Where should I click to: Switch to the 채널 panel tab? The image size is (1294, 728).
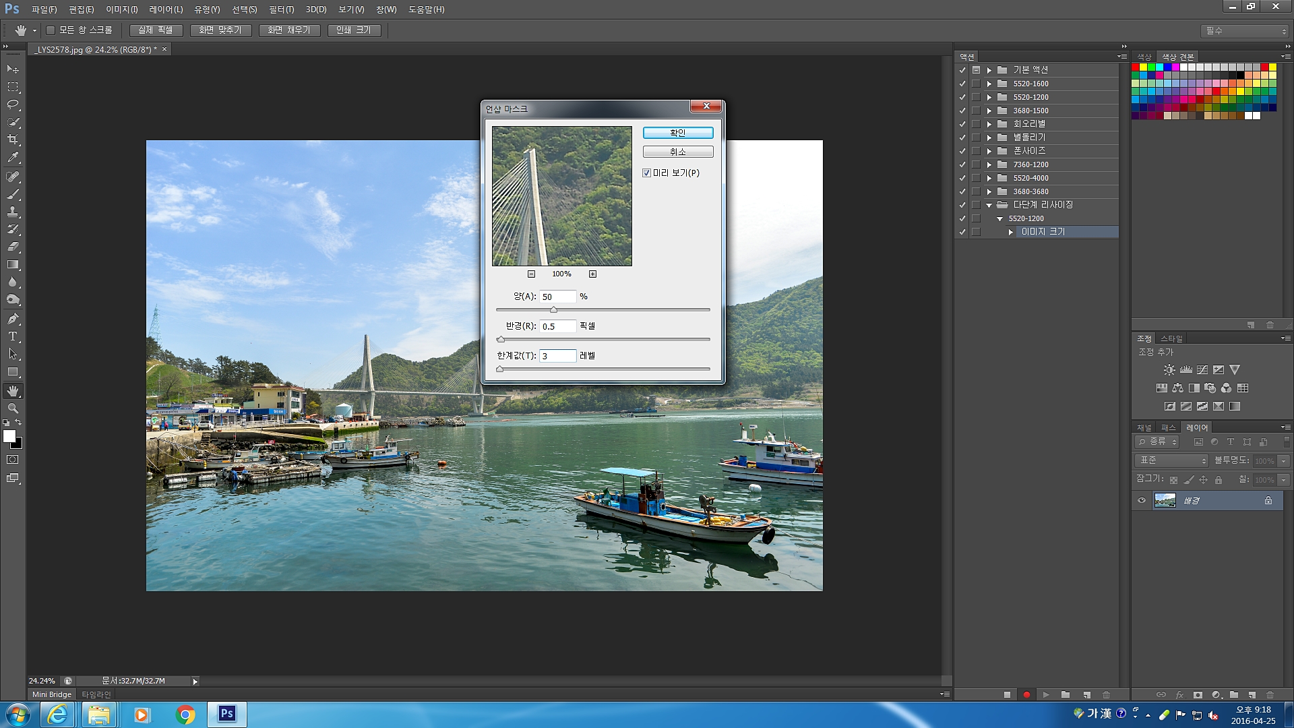[x=1144, y=427]
